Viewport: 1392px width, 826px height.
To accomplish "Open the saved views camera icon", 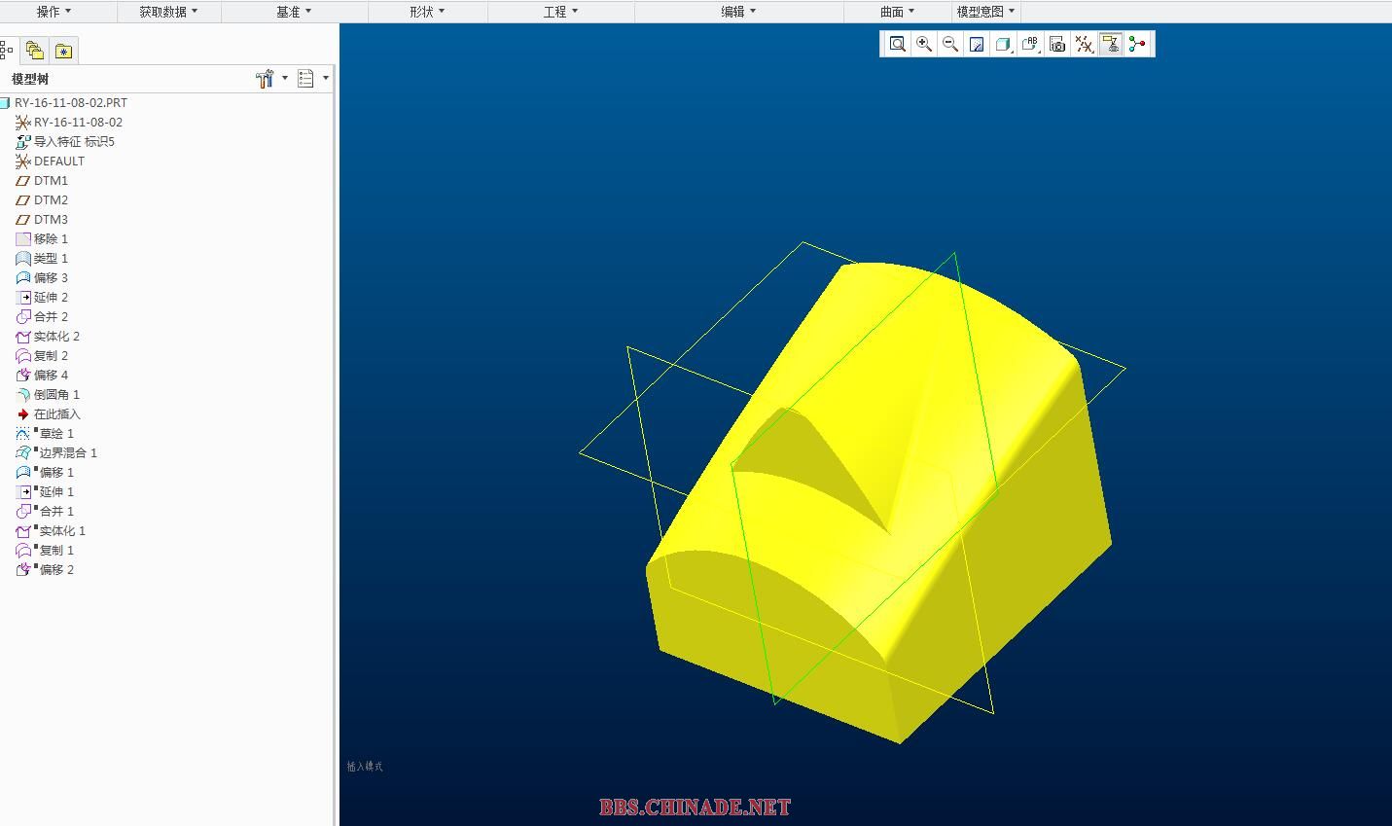I will pyautogui.click(x=1057, y=44).
